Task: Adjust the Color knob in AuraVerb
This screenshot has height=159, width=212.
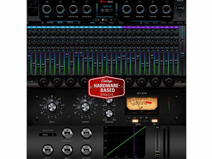Action: tap(47, 9)
